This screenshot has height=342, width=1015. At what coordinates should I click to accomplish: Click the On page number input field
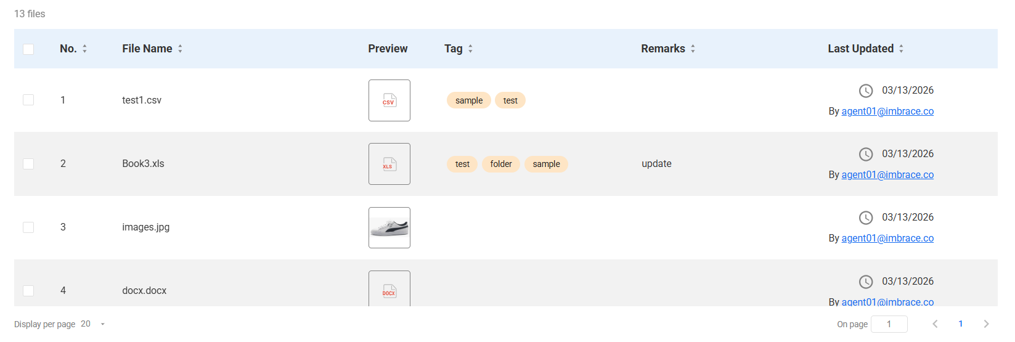[x=889, y=324]
